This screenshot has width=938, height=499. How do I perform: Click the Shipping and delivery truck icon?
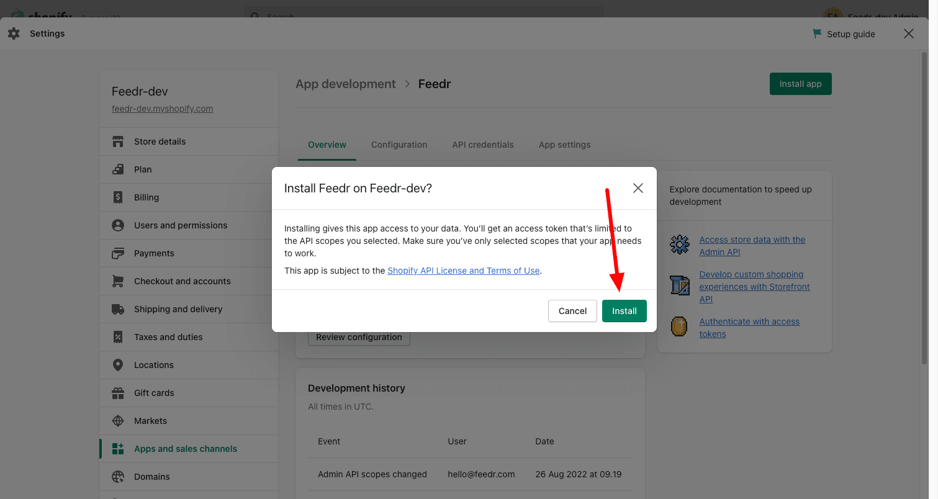point(118,309)
